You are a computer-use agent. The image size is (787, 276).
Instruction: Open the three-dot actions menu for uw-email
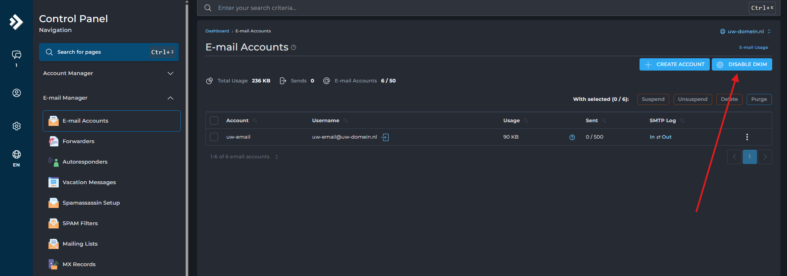click(747, 137)
